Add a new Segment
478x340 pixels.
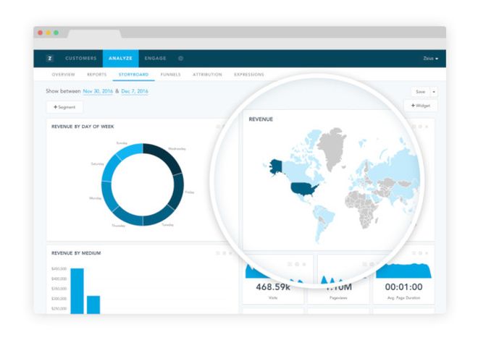64,107
